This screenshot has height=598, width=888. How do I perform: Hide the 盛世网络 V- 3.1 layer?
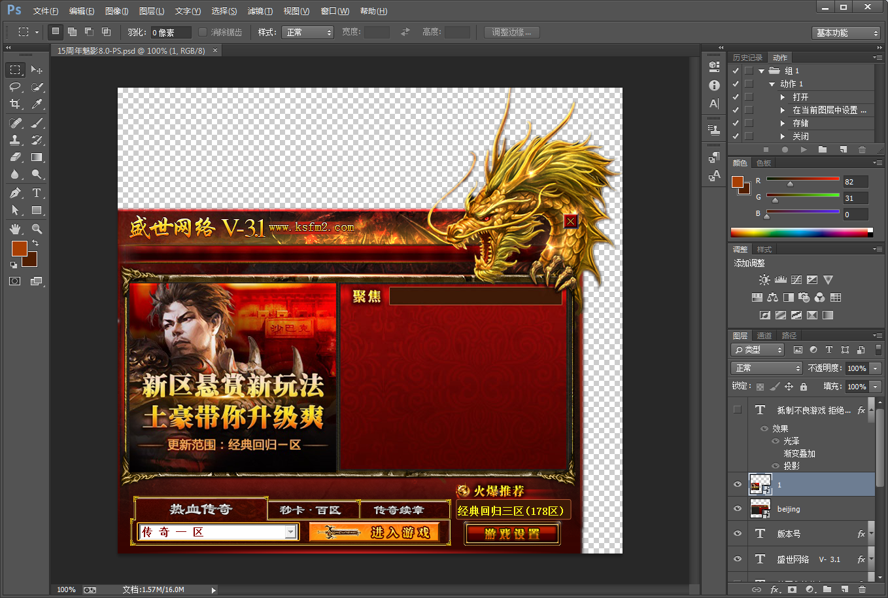pyautogui.click(x=738, y=559)
